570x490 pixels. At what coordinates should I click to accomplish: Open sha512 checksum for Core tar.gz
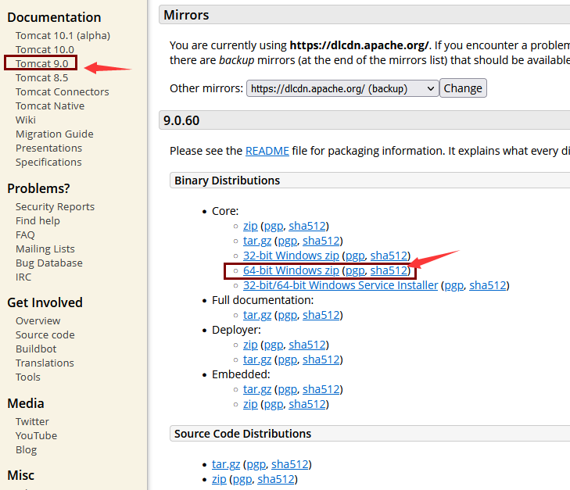321,241
